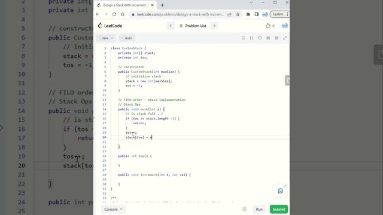Click line 20 stack[tos] = x code
This screenshot has height=215, width=383.
138,137
